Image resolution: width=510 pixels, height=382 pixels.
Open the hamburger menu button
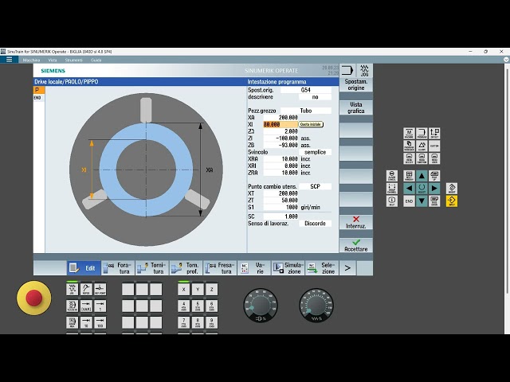9,60
